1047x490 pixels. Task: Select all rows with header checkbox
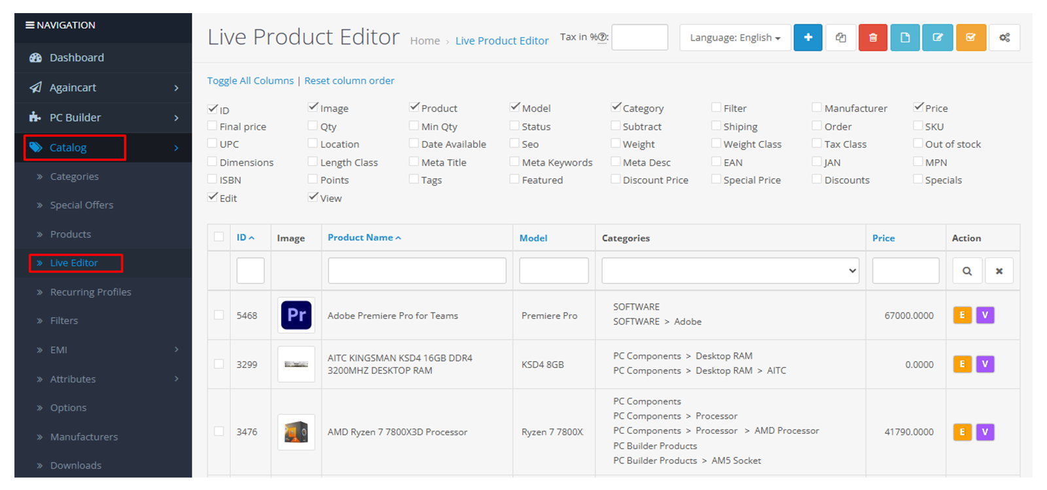(x=219, y=237)
